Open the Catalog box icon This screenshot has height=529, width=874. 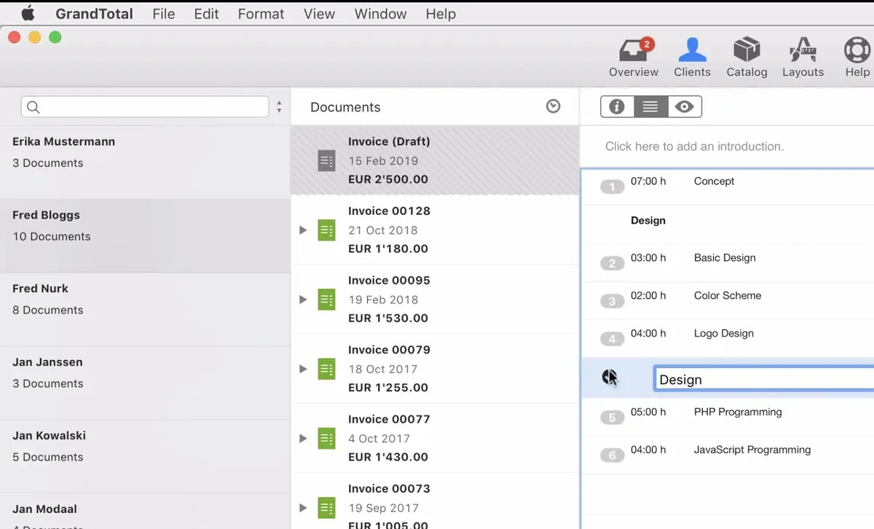coord(747,50)
